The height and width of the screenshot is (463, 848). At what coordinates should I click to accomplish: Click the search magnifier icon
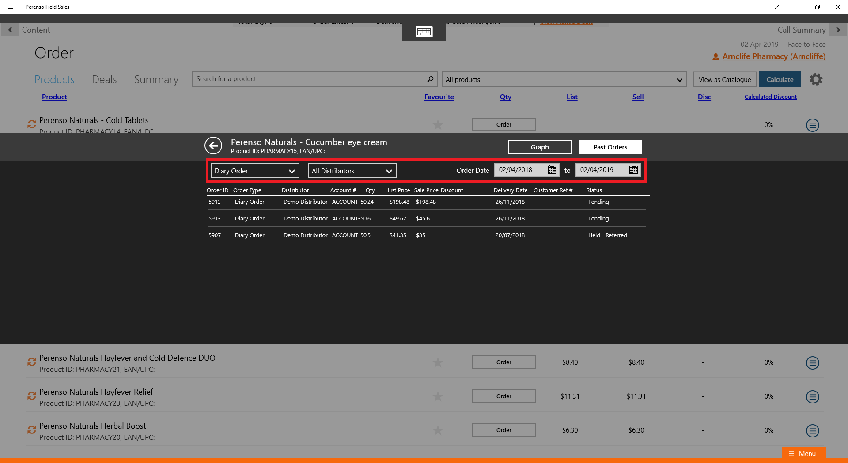click(x=430, y=79)
